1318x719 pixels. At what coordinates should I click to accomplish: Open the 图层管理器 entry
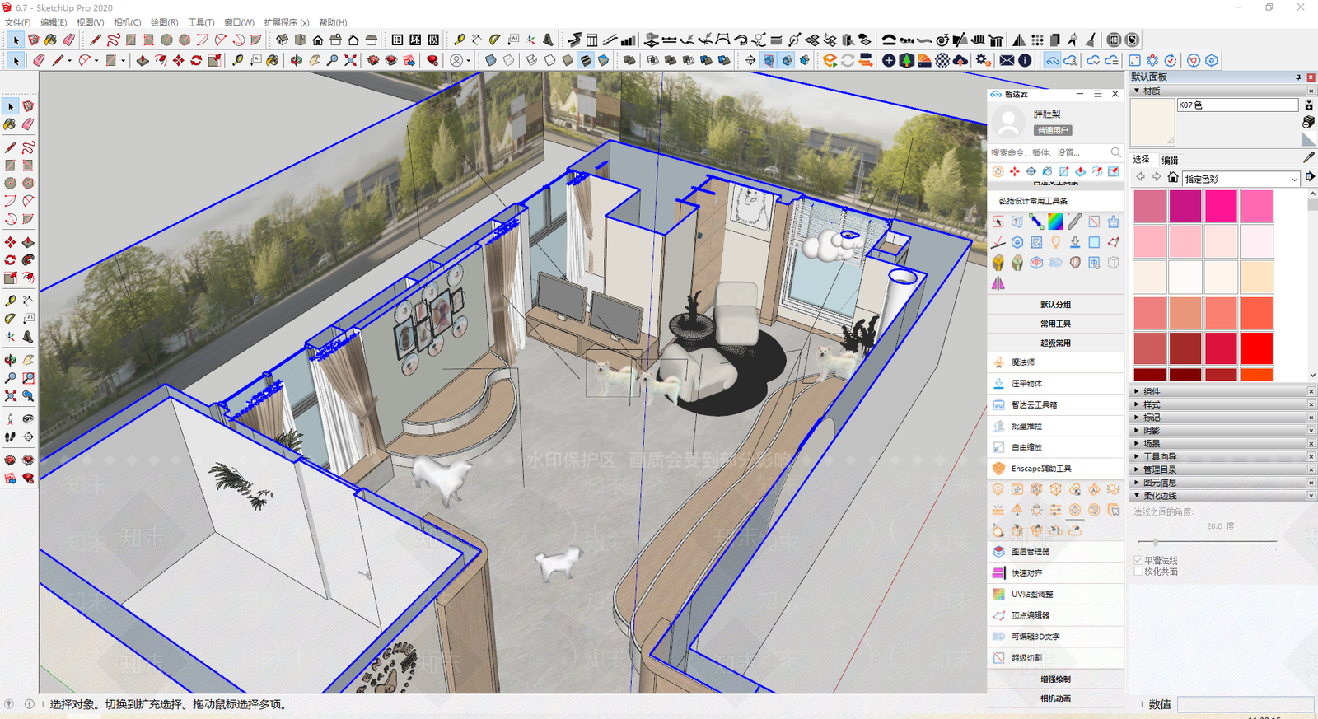click(x=1056, y=552)
